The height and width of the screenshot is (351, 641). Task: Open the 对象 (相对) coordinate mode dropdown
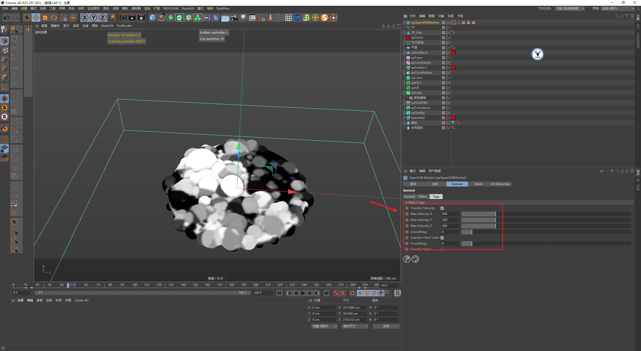coord(324,326)
